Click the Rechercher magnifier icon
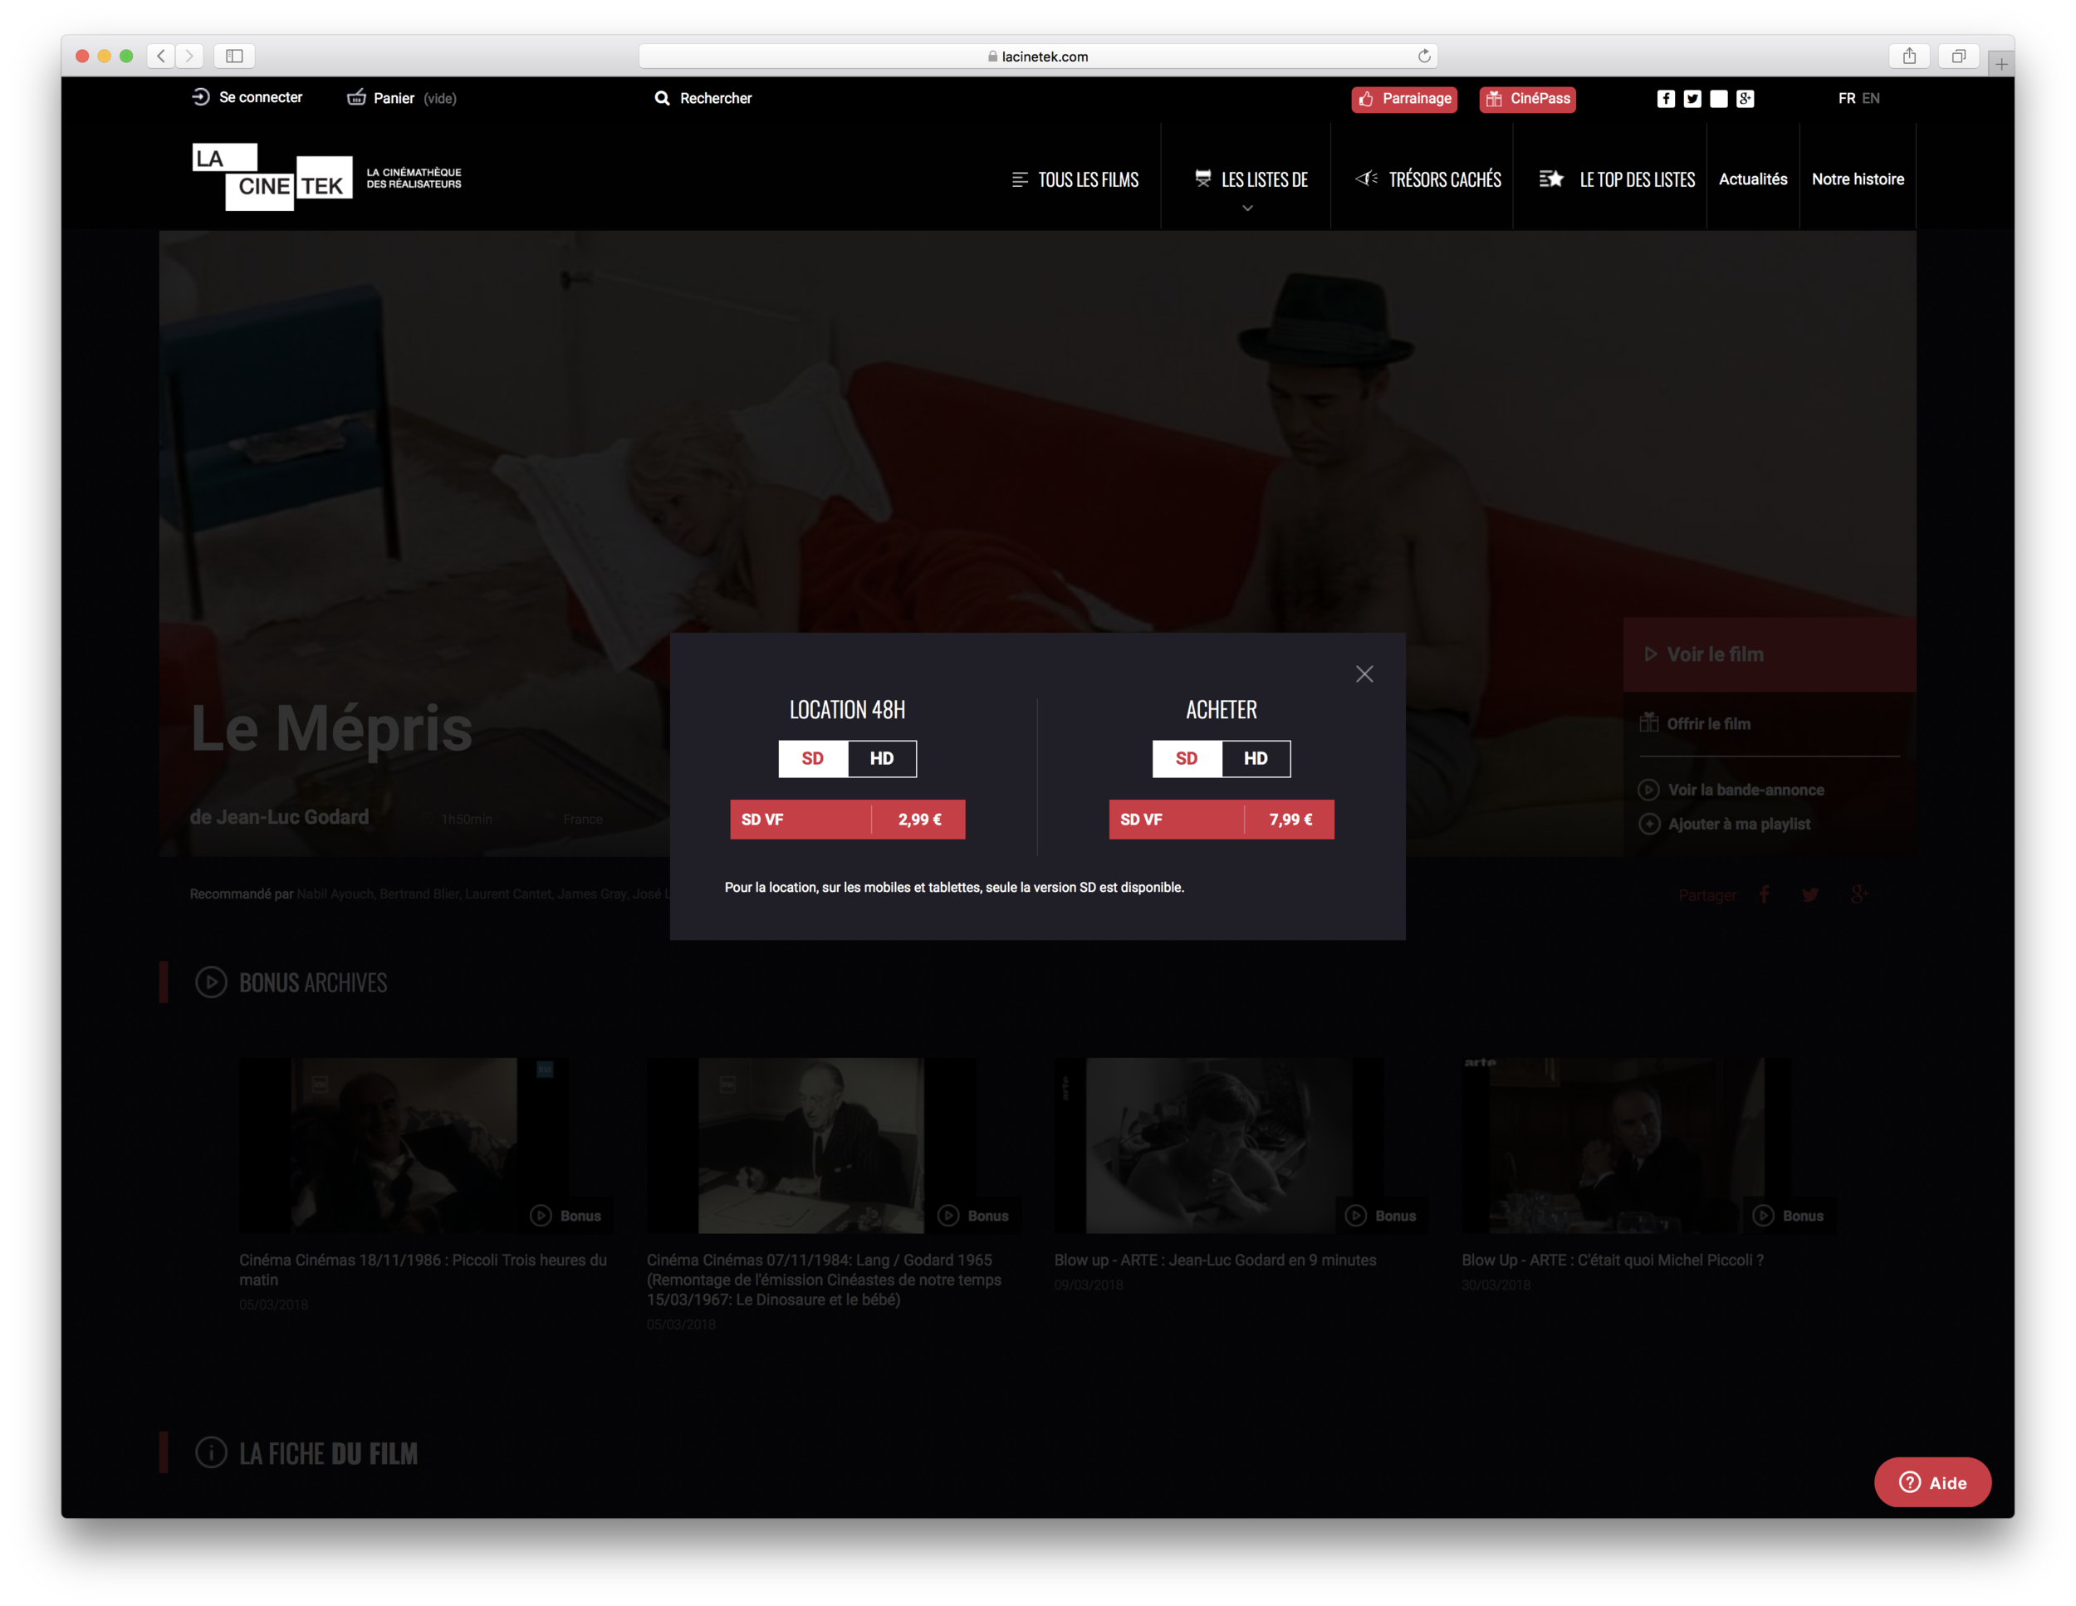Screen dimensions: 2076x1606 [x=662, y=98]
